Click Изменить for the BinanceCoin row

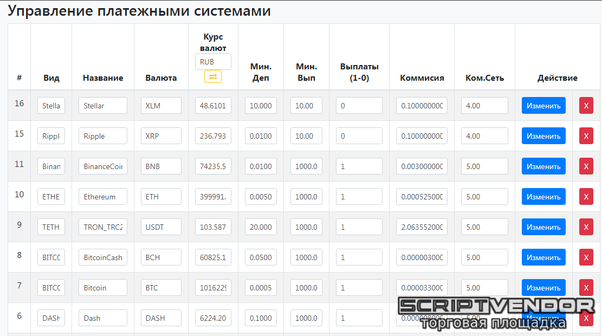tap(543, 166)
